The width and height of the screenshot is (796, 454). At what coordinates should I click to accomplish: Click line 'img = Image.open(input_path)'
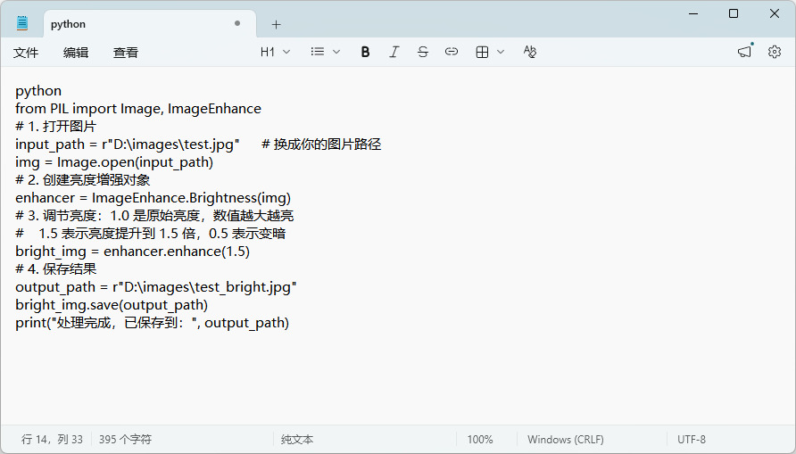coord(114,162)
